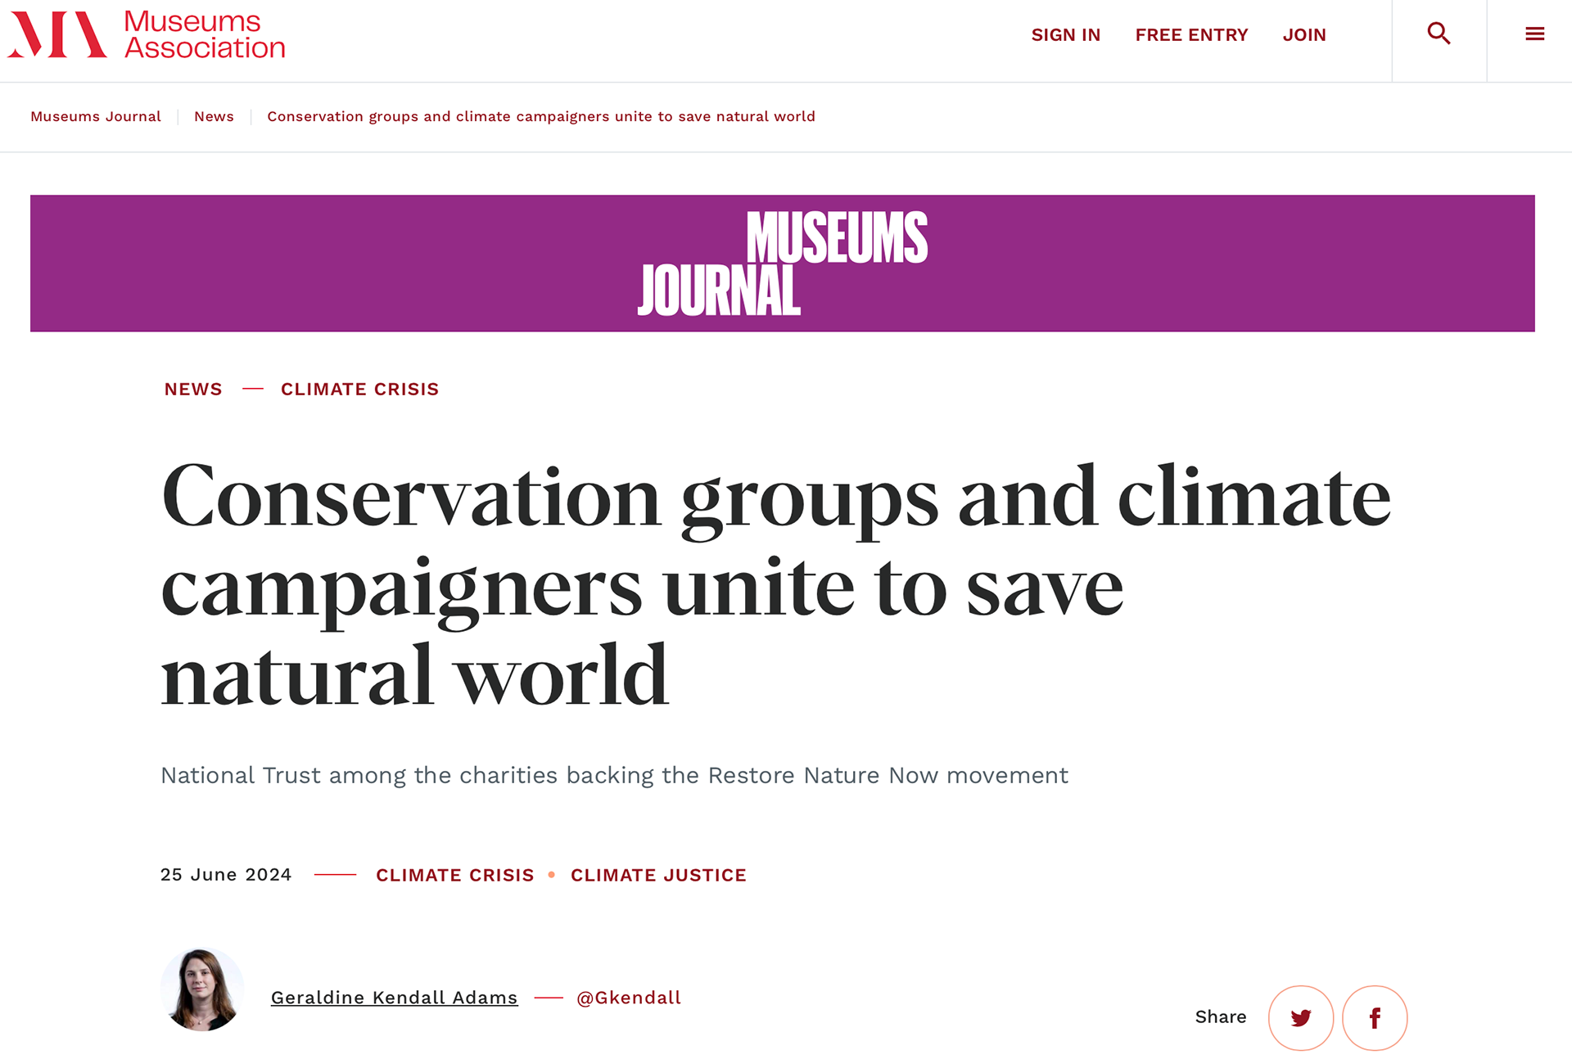Open Geraldine Kendall Adams author page

394,998
